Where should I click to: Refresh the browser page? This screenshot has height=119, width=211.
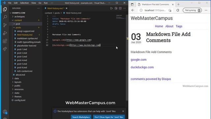(178, 10)
